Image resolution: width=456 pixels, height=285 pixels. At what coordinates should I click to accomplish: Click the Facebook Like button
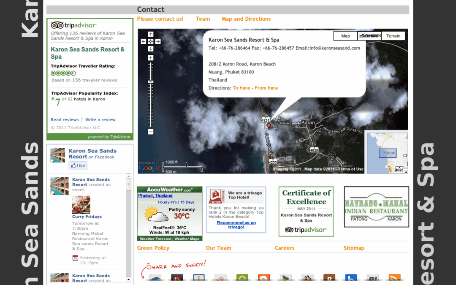pyautogui.click(x=78, y=166)
